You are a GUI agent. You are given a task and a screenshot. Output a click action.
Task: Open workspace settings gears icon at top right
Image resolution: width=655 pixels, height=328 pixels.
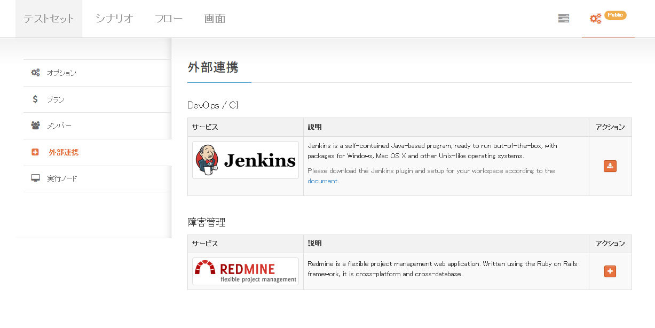coord(595,19)
